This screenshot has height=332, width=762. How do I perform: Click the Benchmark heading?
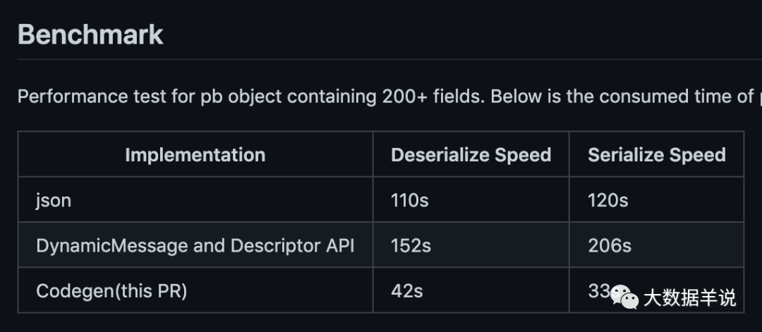click(90, 35)
